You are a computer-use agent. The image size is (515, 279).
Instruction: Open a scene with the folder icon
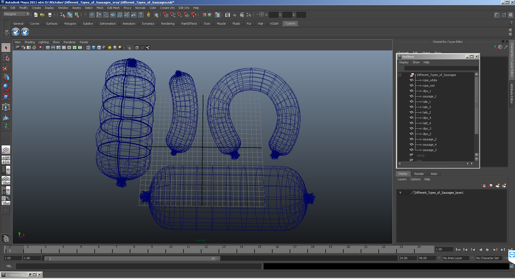tap(42, 15)
